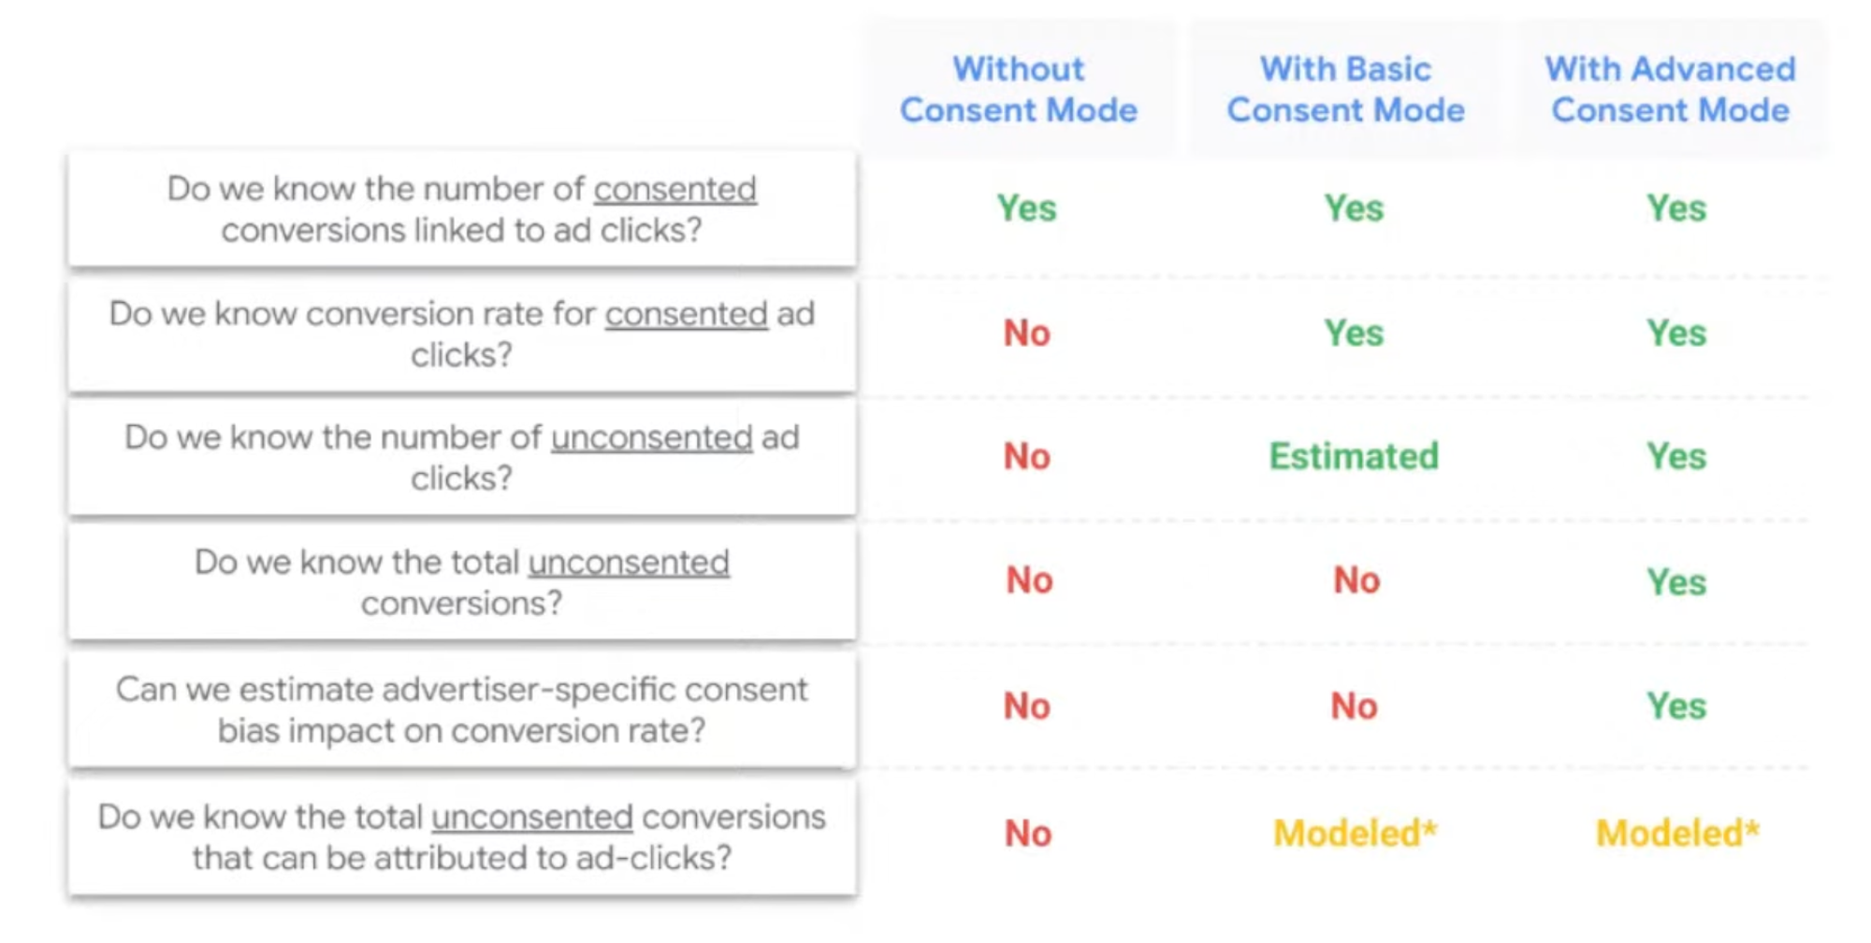Click underlined "consented" in the conversion rate question
Viewport: 1871px width, 943px height.
click(x=686, y=315)
